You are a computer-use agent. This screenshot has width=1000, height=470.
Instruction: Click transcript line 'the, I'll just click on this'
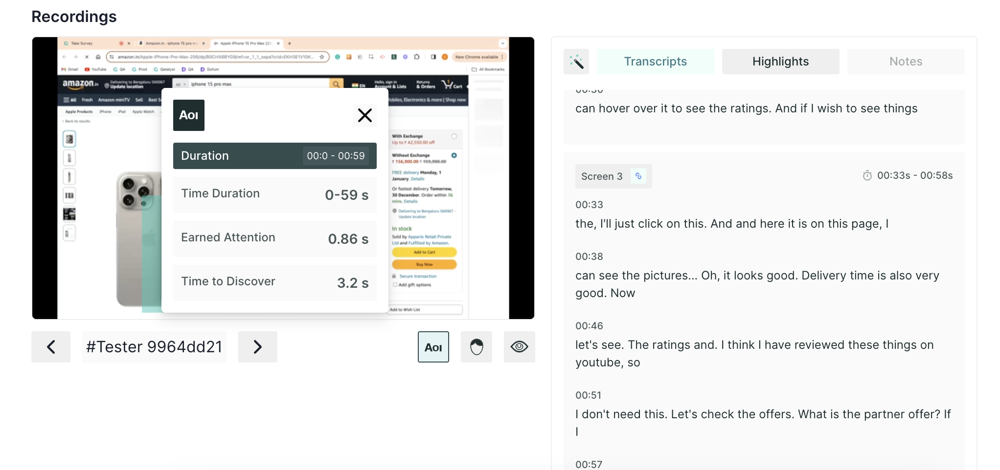click(732, 224)
